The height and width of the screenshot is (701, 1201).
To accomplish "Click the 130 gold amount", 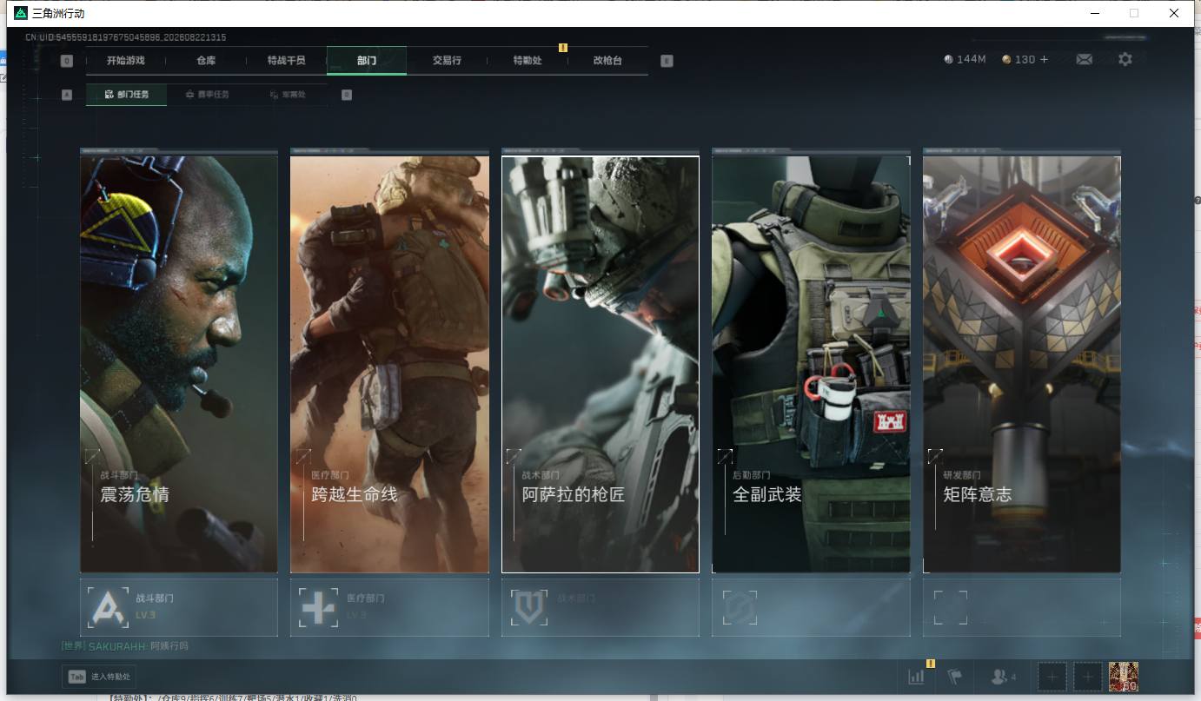I will coord(1025,60).
